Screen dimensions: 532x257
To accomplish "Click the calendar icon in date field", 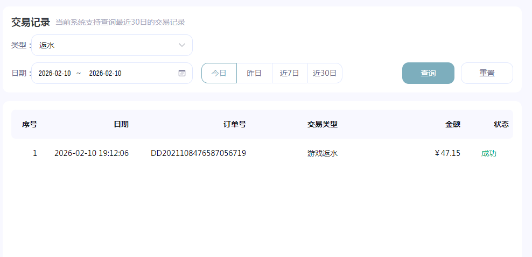I will (x=182, y=73).
